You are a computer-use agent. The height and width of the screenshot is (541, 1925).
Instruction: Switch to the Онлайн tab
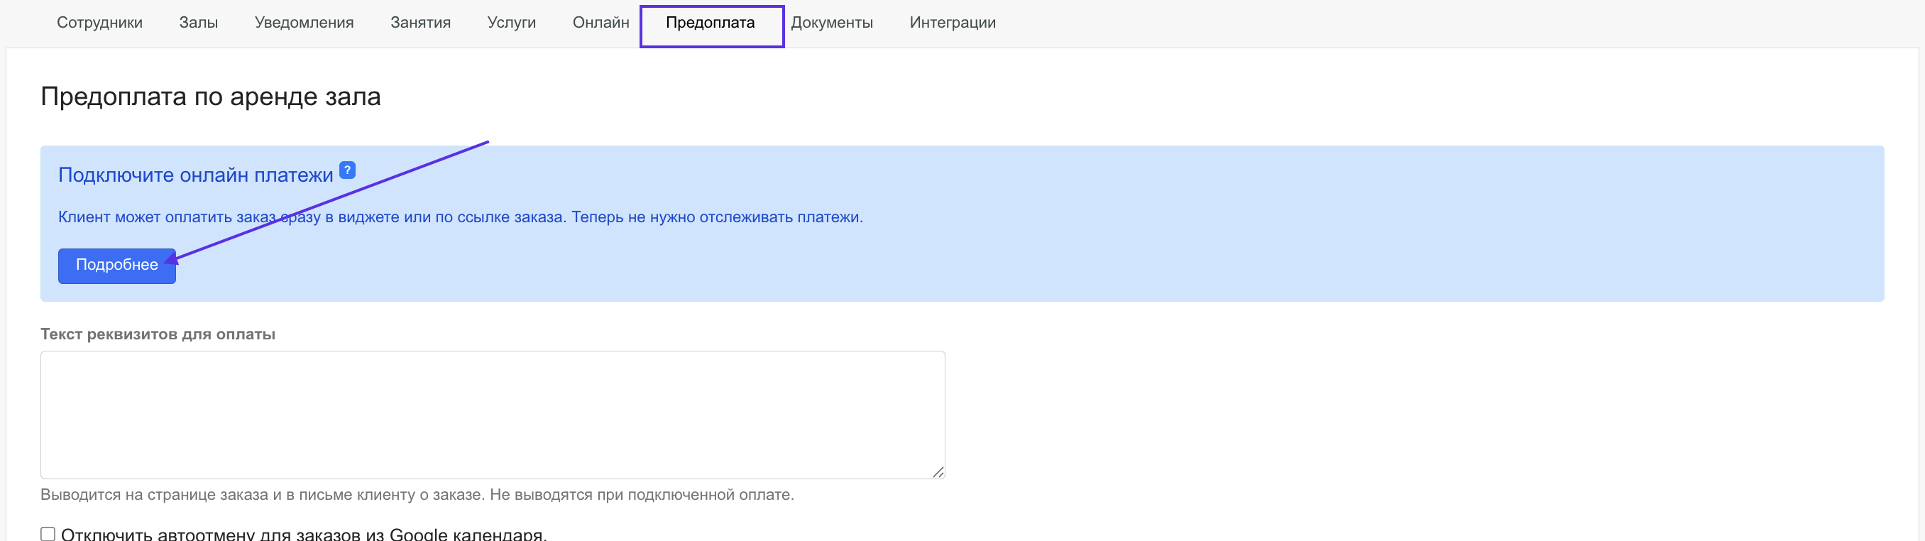(x=600, y=23)
